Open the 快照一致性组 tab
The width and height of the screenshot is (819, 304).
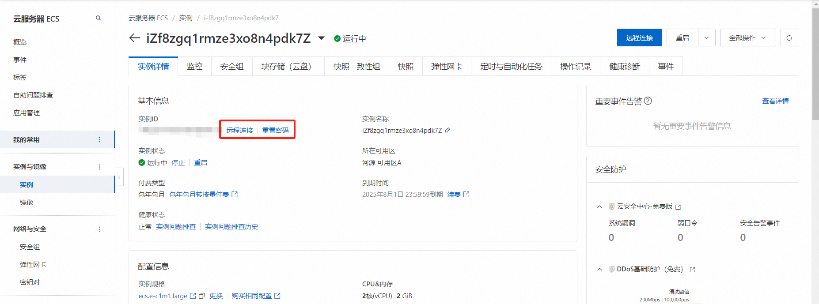[x=356, y=66]
